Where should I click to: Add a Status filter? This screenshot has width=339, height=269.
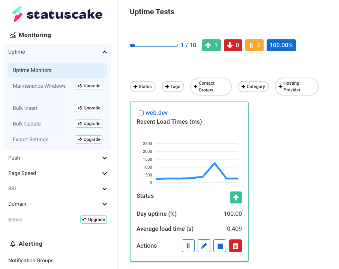coord(143,87)
